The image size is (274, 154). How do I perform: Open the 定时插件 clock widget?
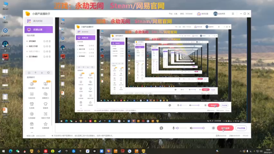click(x=32, y=85)
